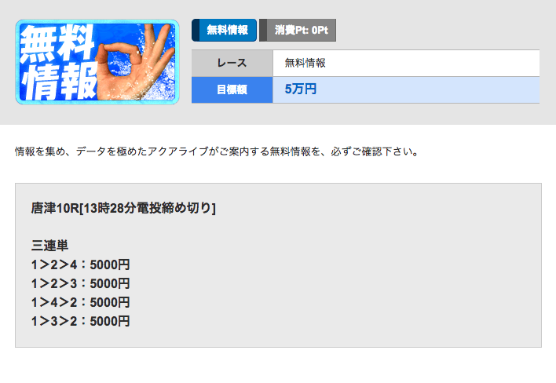Viewport: 556px width, 383px height.
Task: Click the 無料情報 banner image
Action: pos(97,62)
